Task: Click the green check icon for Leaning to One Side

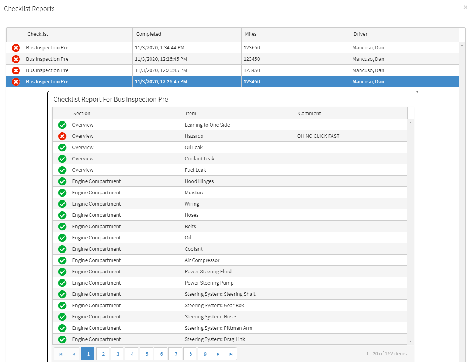Action: [62, 125]
